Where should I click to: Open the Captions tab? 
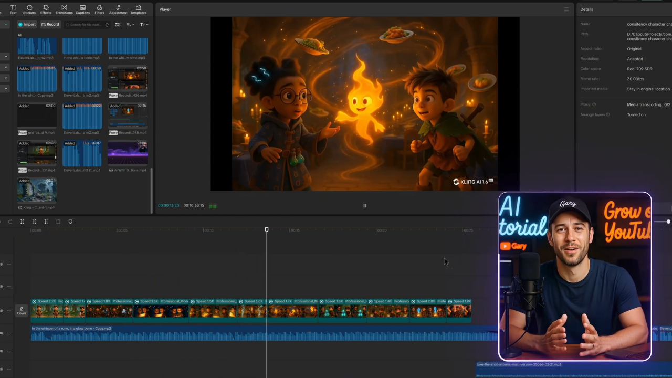(82, 9)
